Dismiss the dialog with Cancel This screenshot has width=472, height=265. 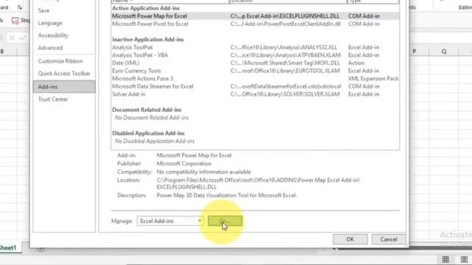pyautogui.click(x=389, y=239)
